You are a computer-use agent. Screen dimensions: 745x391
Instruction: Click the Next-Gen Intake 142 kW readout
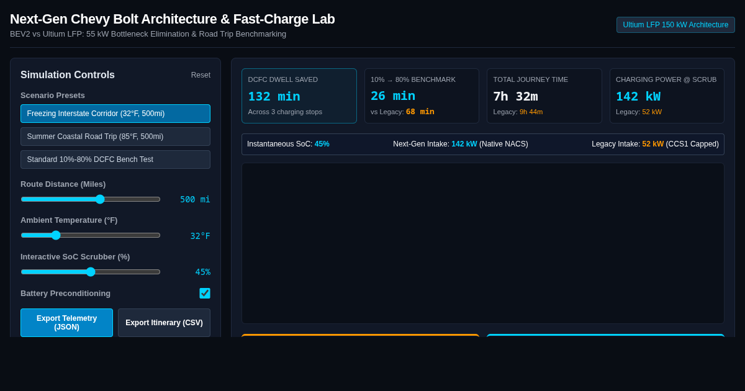[x=461, y=144]
